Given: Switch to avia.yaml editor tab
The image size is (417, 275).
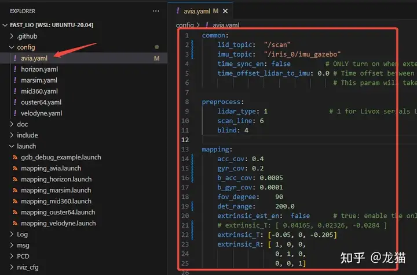Looking at the screenshot, I should point(201,11).
